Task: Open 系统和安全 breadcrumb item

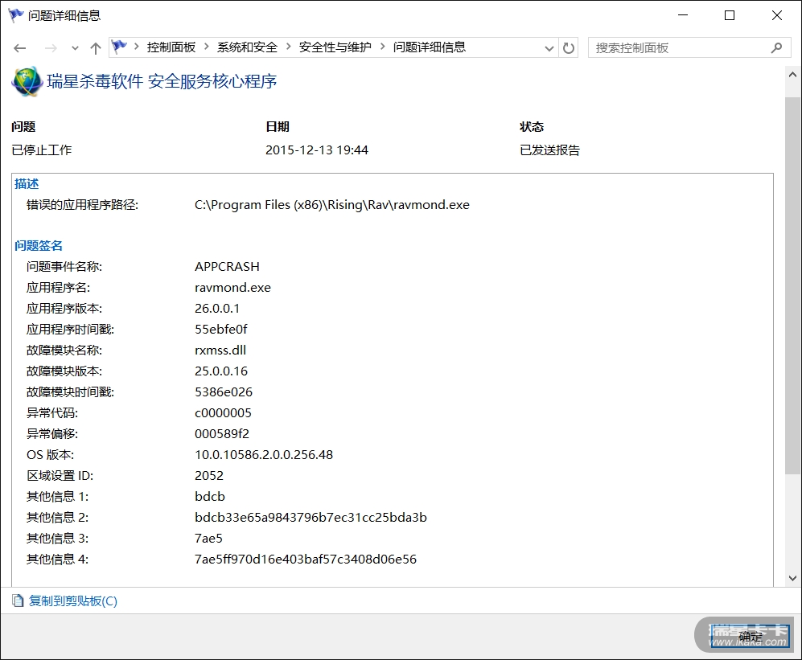Action: (247, 47)
